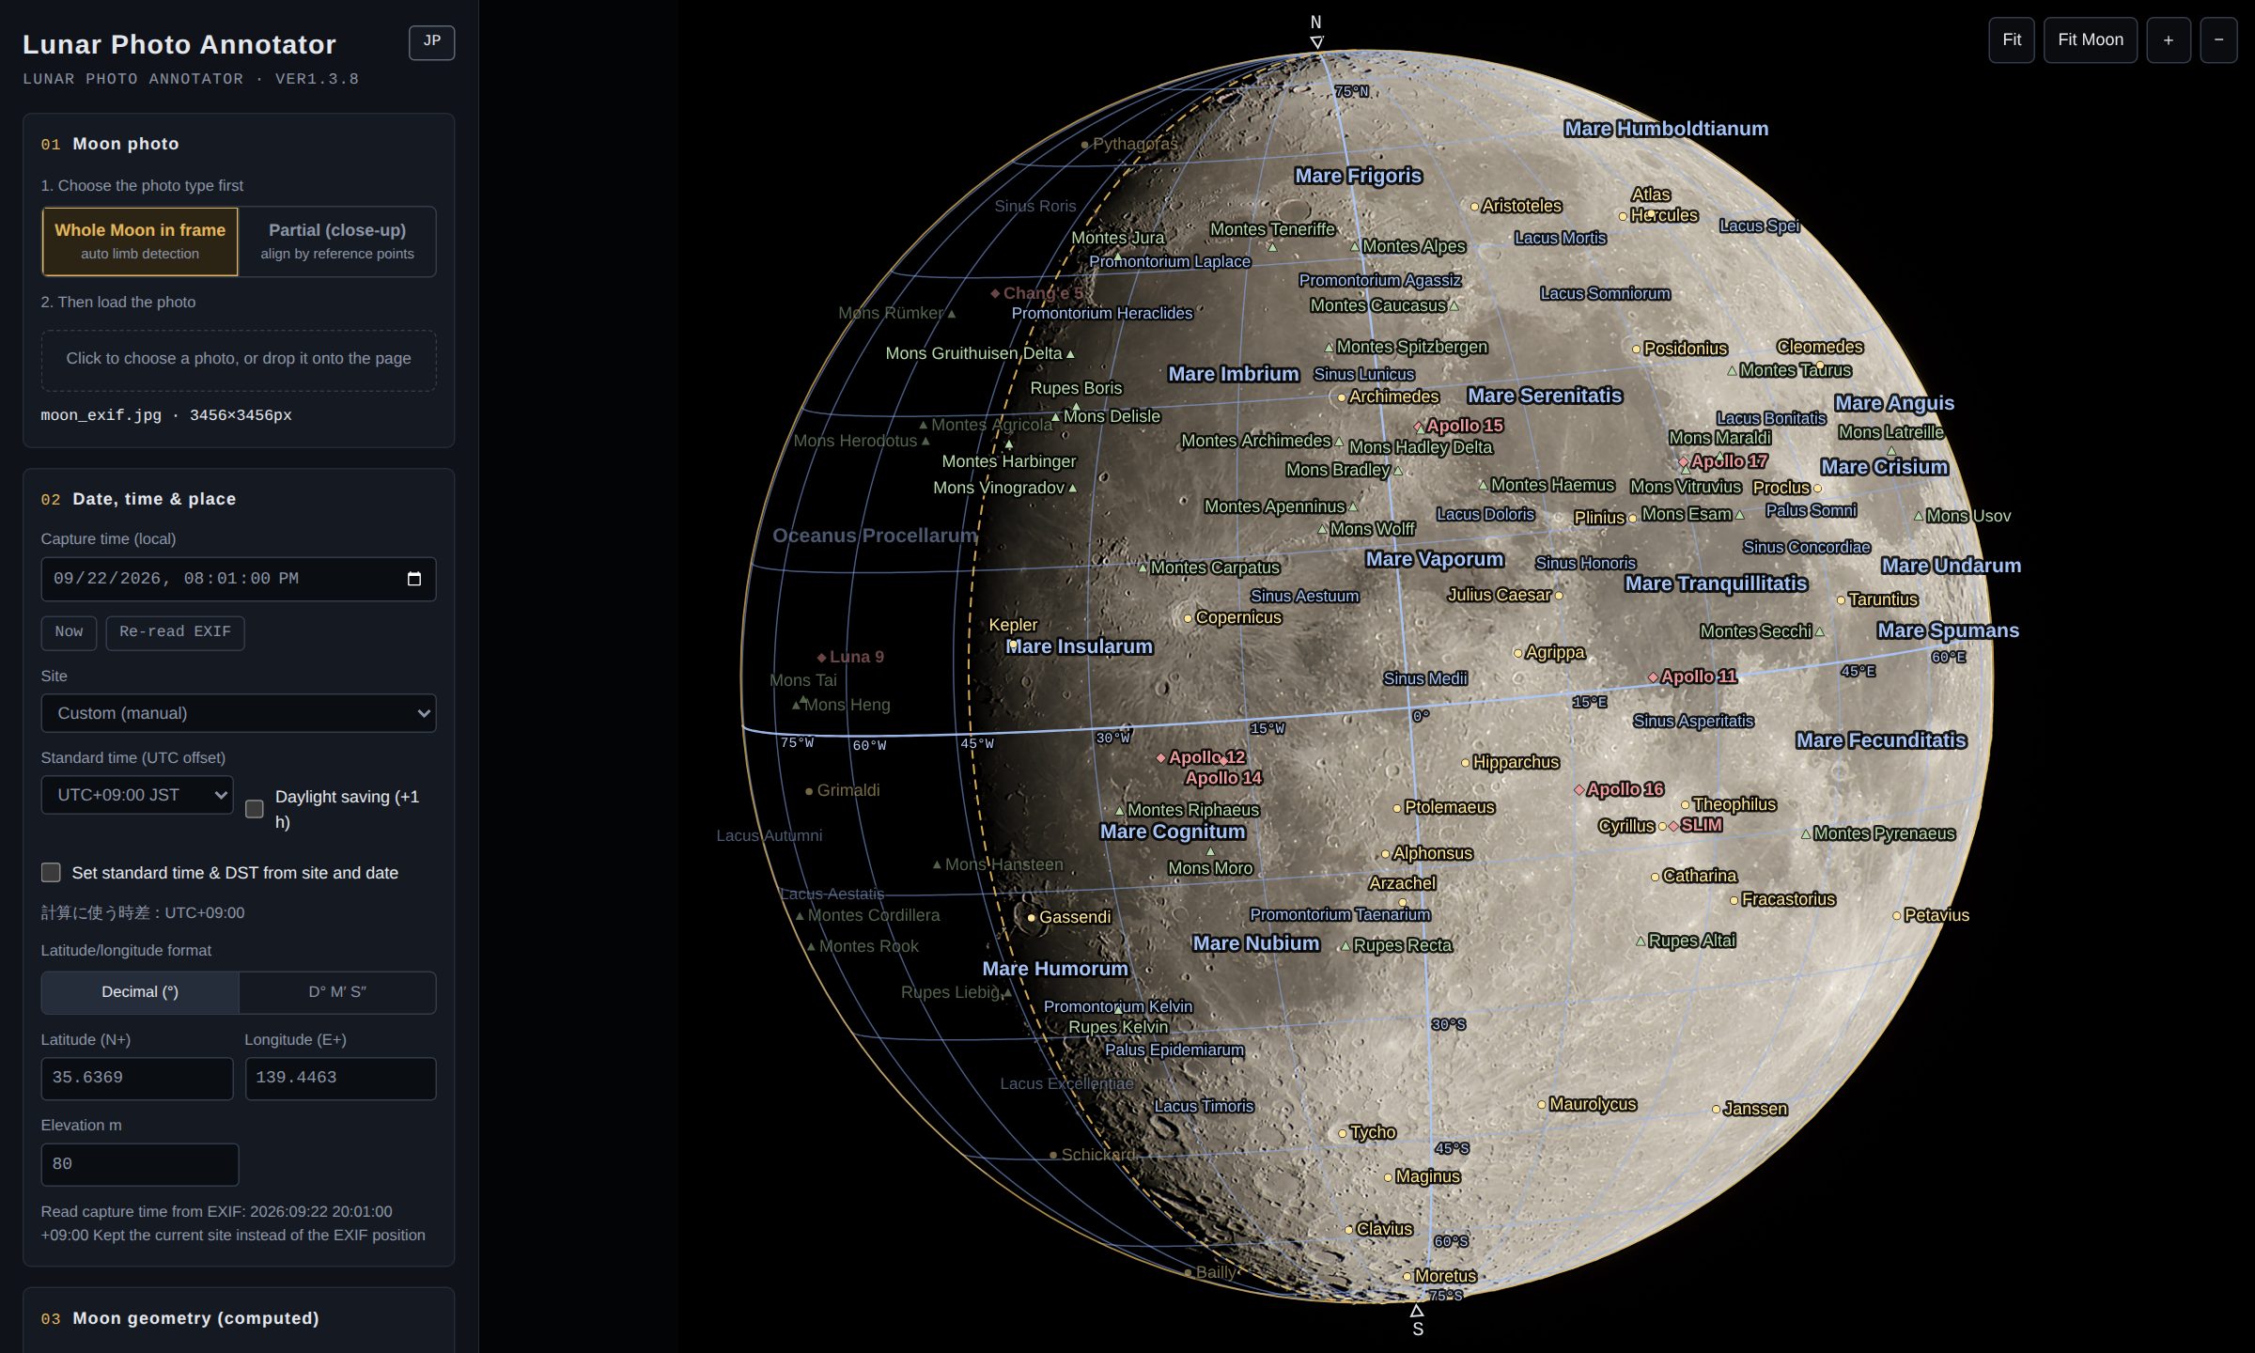The height and width of the screenshot is (1353, 2255).
Task: Click the SLIM landing site marker
Action: coord(1673,827)
